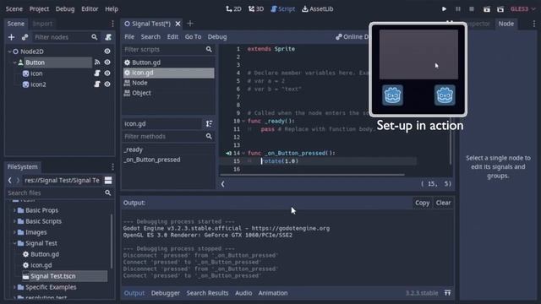Toggle FileSystem split view mode icon

click(108, 180)
